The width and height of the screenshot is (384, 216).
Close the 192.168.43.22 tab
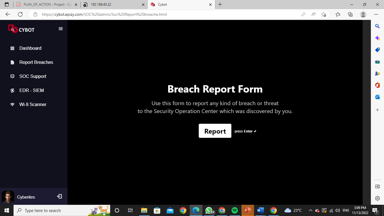[143, 4]
